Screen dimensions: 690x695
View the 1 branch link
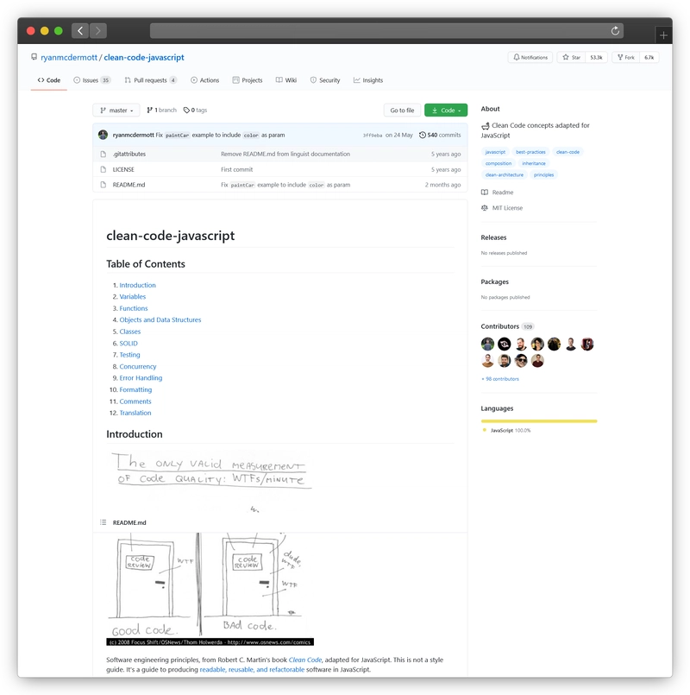(161, 110)
